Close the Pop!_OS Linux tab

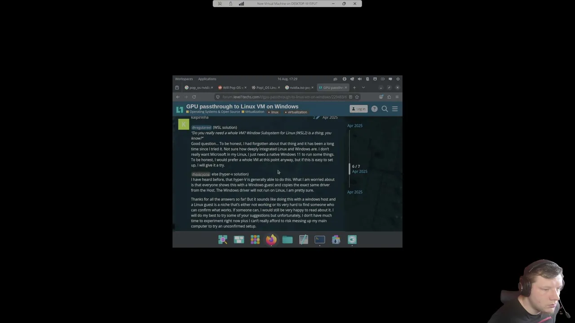(279, 87)
